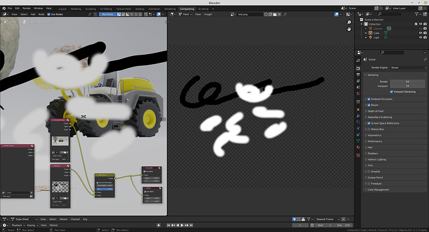Open the node editor Add menu
The height and width of the screenshot is (232, 429).
[33, 14]
